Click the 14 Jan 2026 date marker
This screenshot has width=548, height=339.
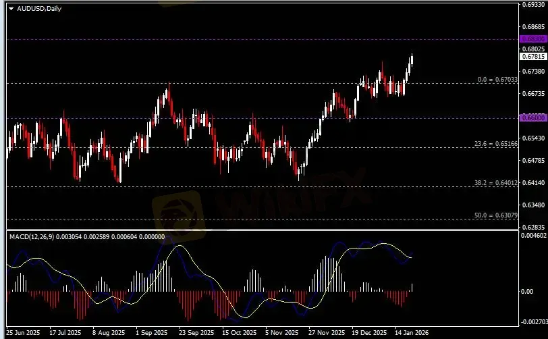412,332
